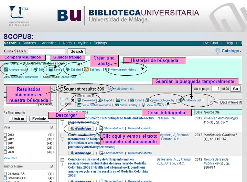The height and width of the screenshot is (182, 247).
Task: Click the Analyze results chart icon
Action: 6,69
